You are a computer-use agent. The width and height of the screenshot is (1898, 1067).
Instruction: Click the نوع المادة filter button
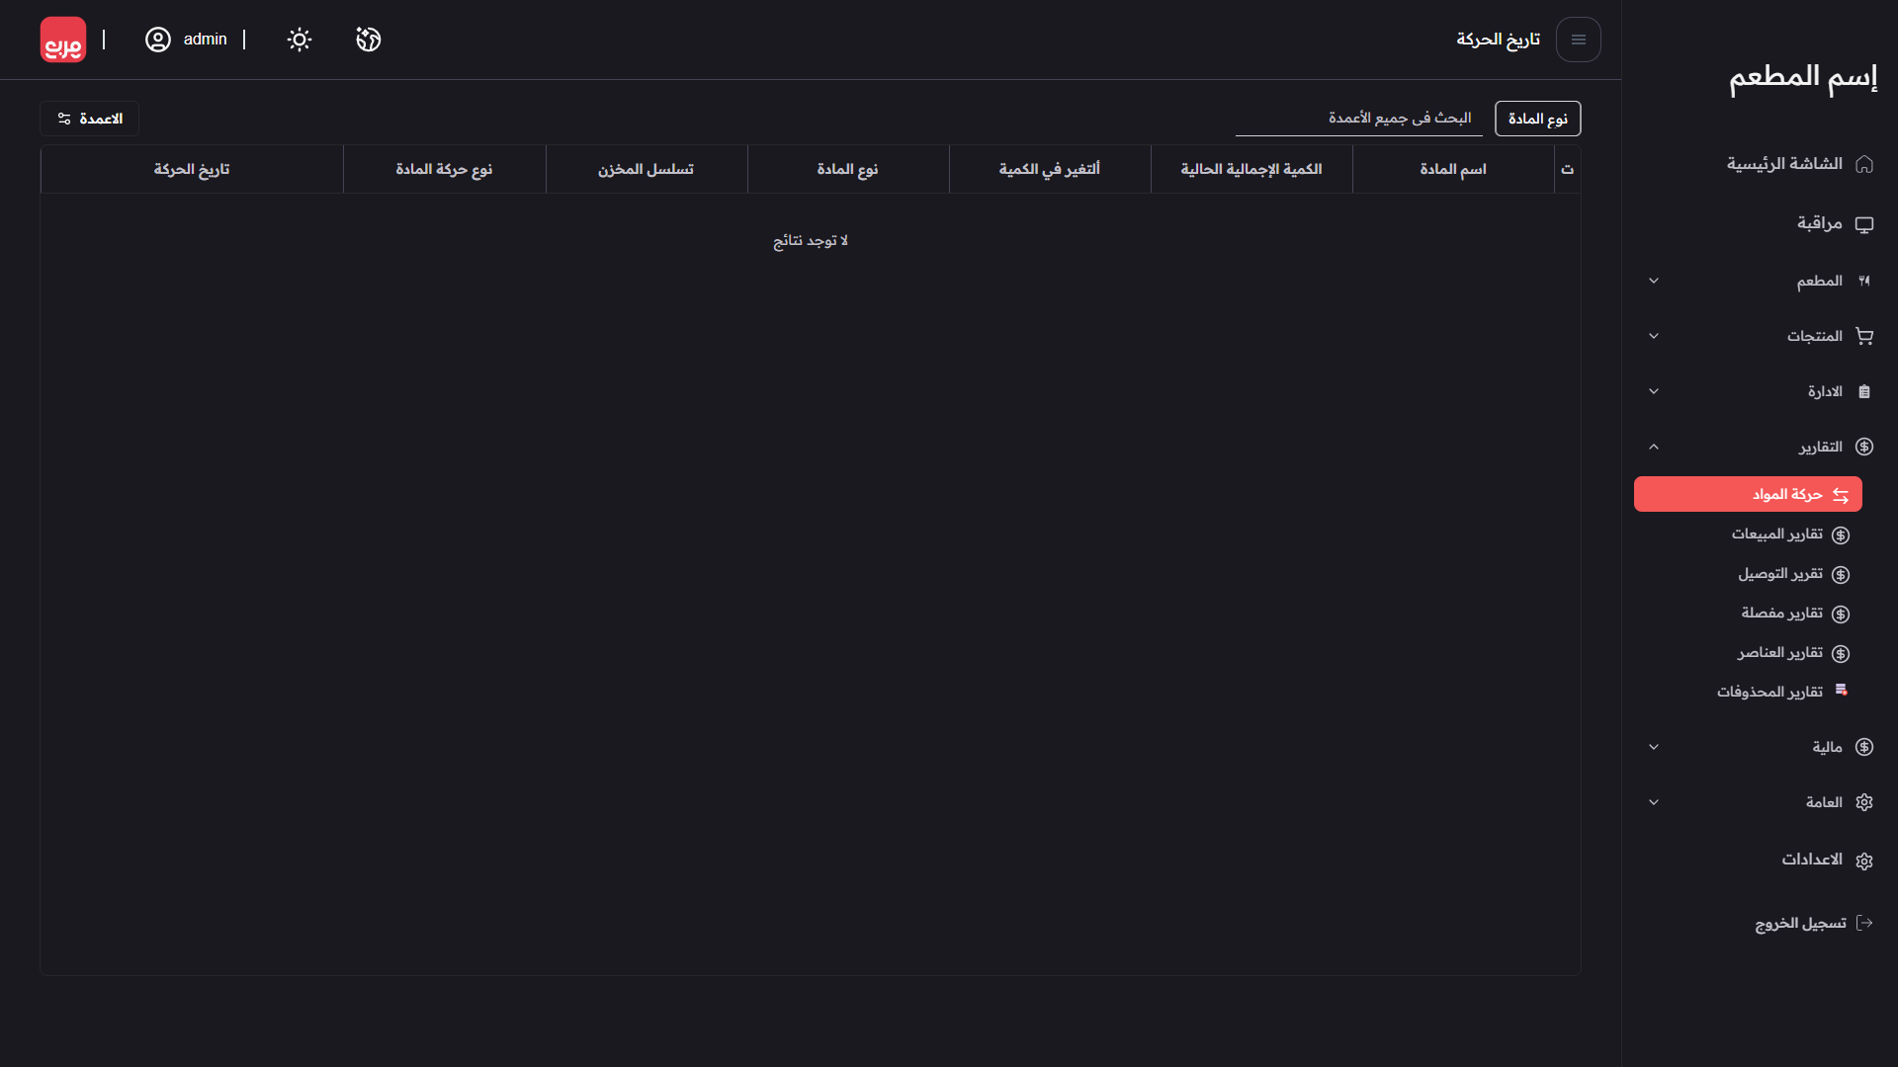(1537, 119)
